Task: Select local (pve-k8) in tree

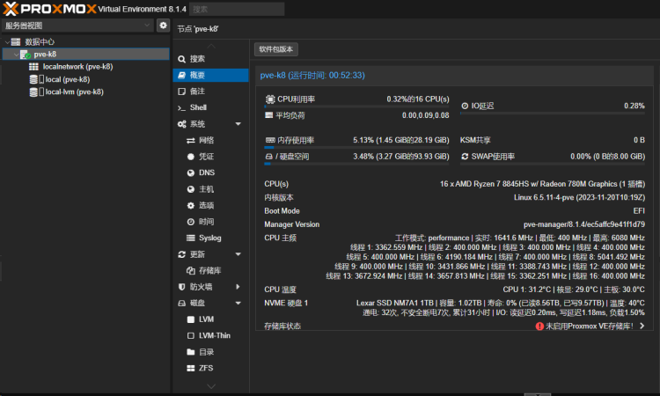Action: 68,79
